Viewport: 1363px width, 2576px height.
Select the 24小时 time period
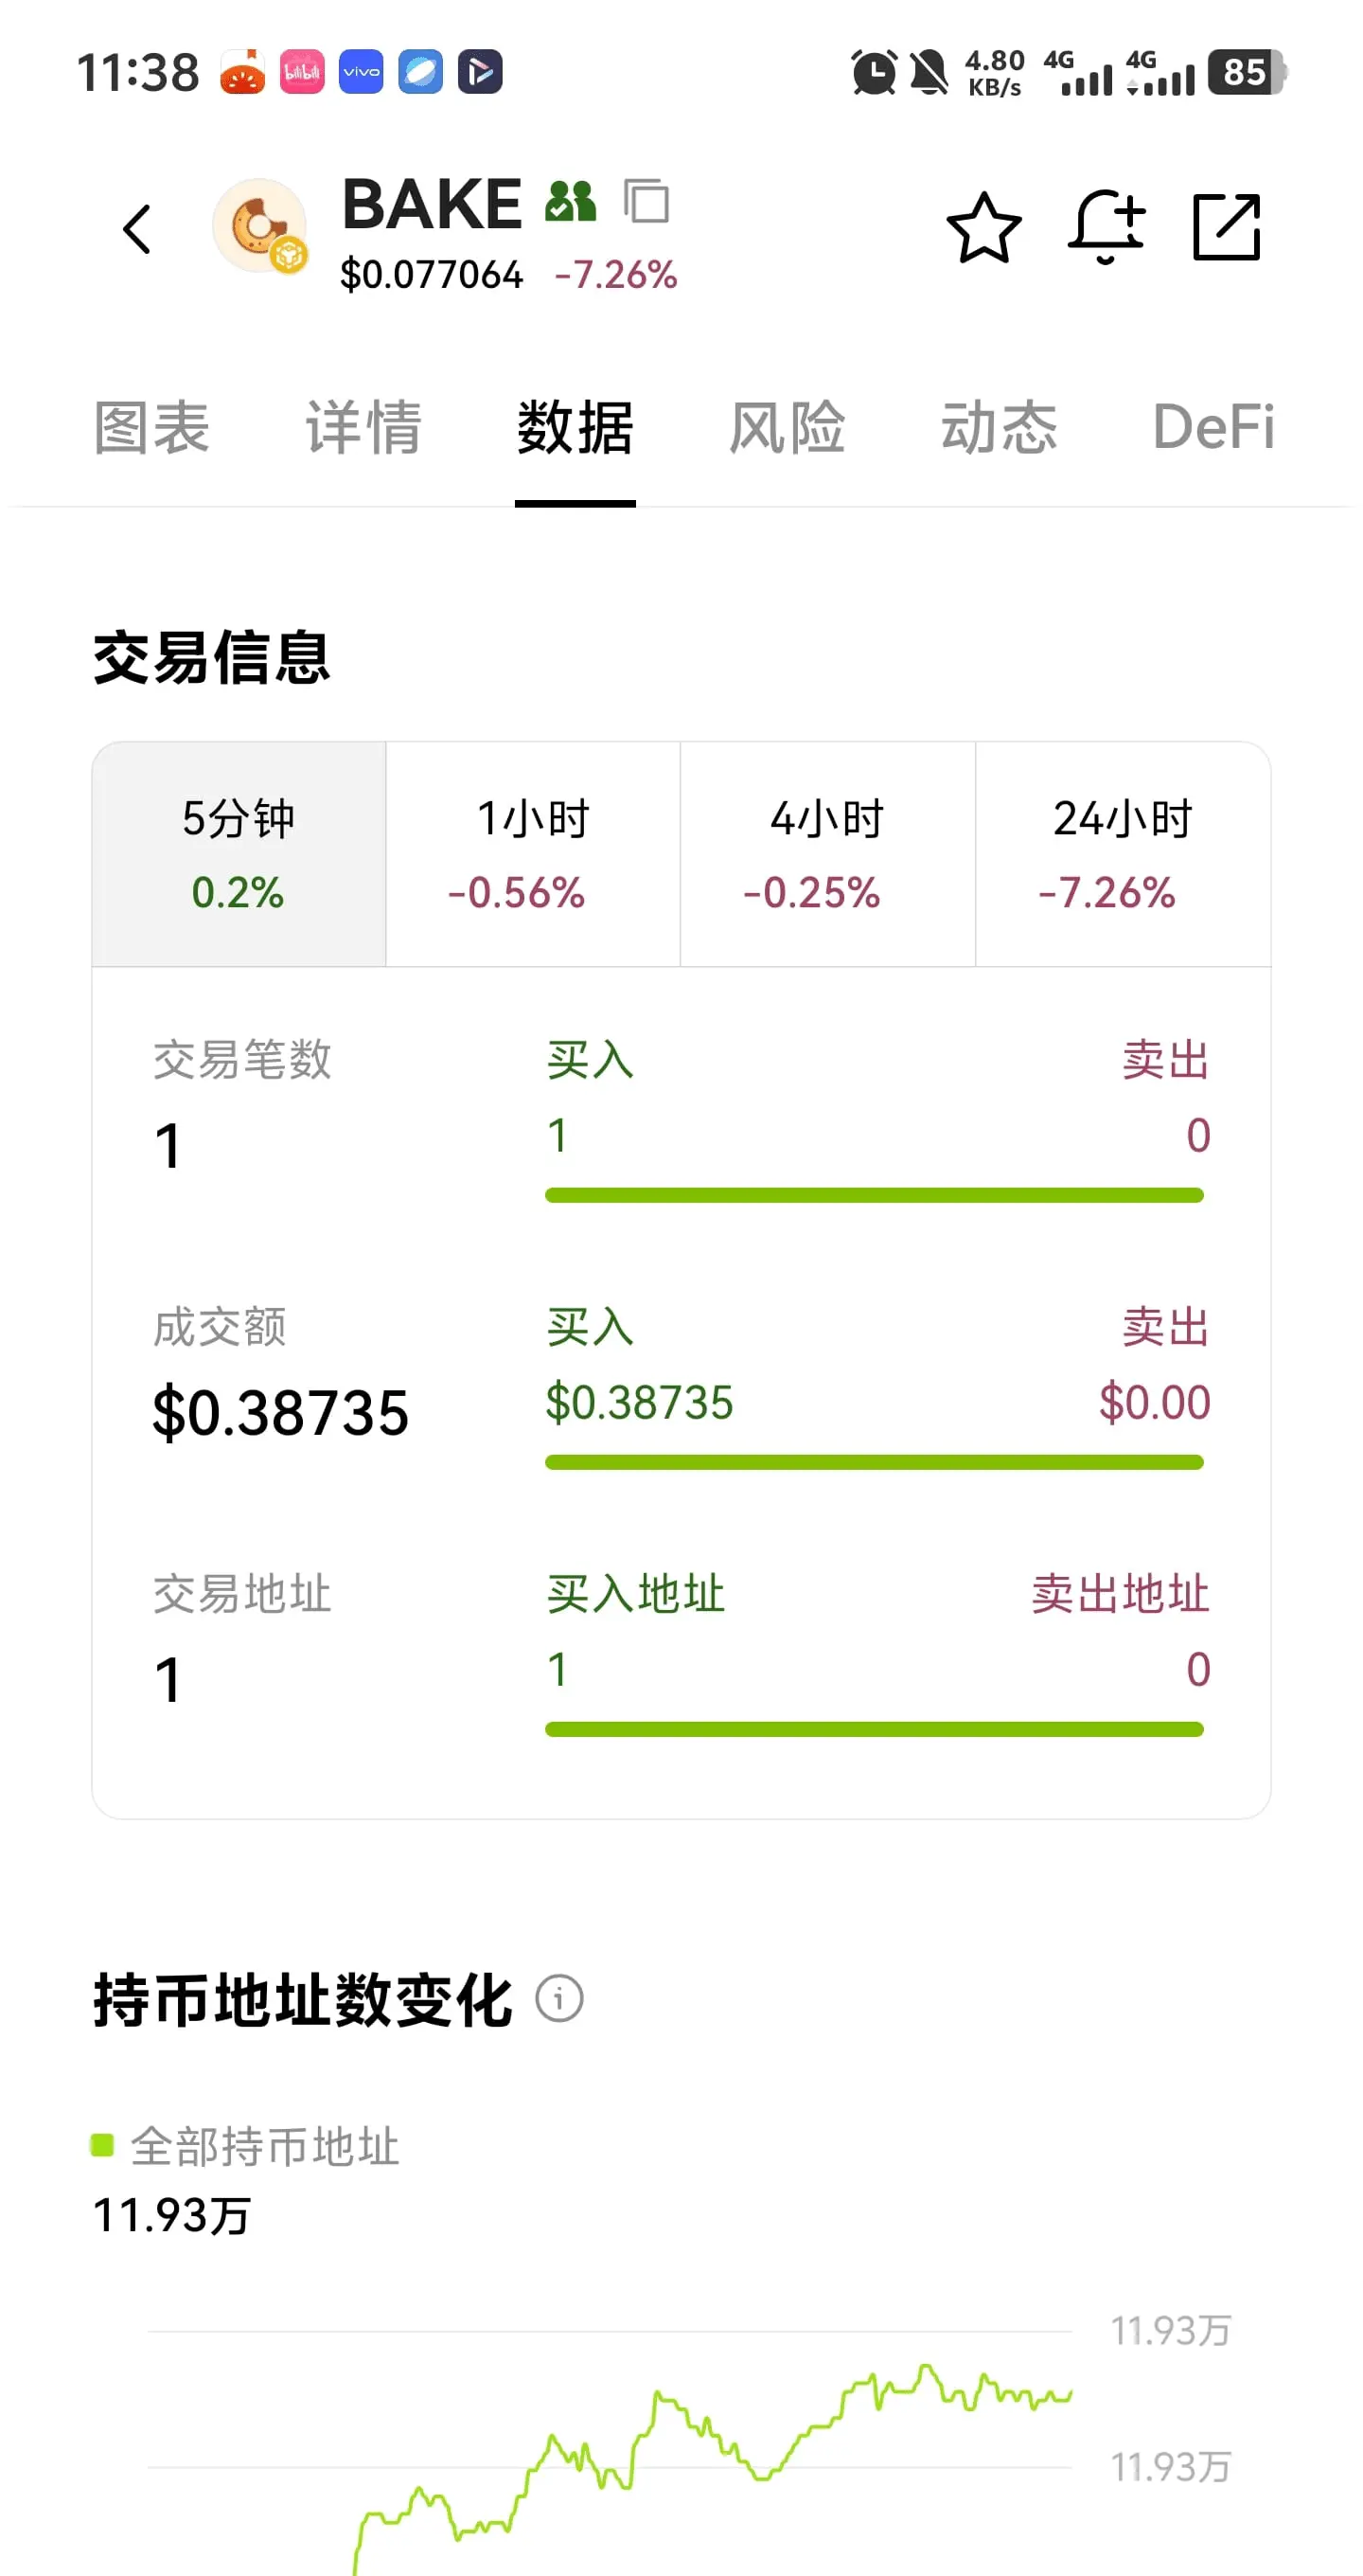click(1123, 854)
